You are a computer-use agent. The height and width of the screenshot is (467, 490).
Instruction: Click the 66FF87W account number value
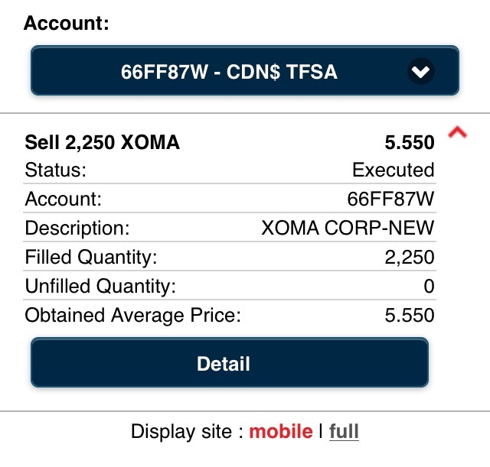click(x=390, y=199)
